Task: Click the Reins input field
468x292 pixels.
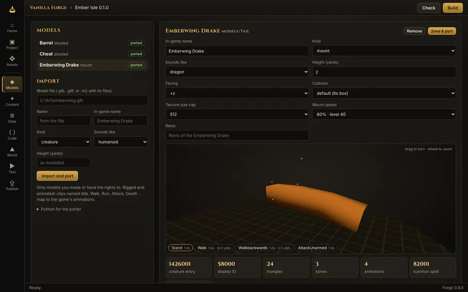Action: click(x=237, y=135)
